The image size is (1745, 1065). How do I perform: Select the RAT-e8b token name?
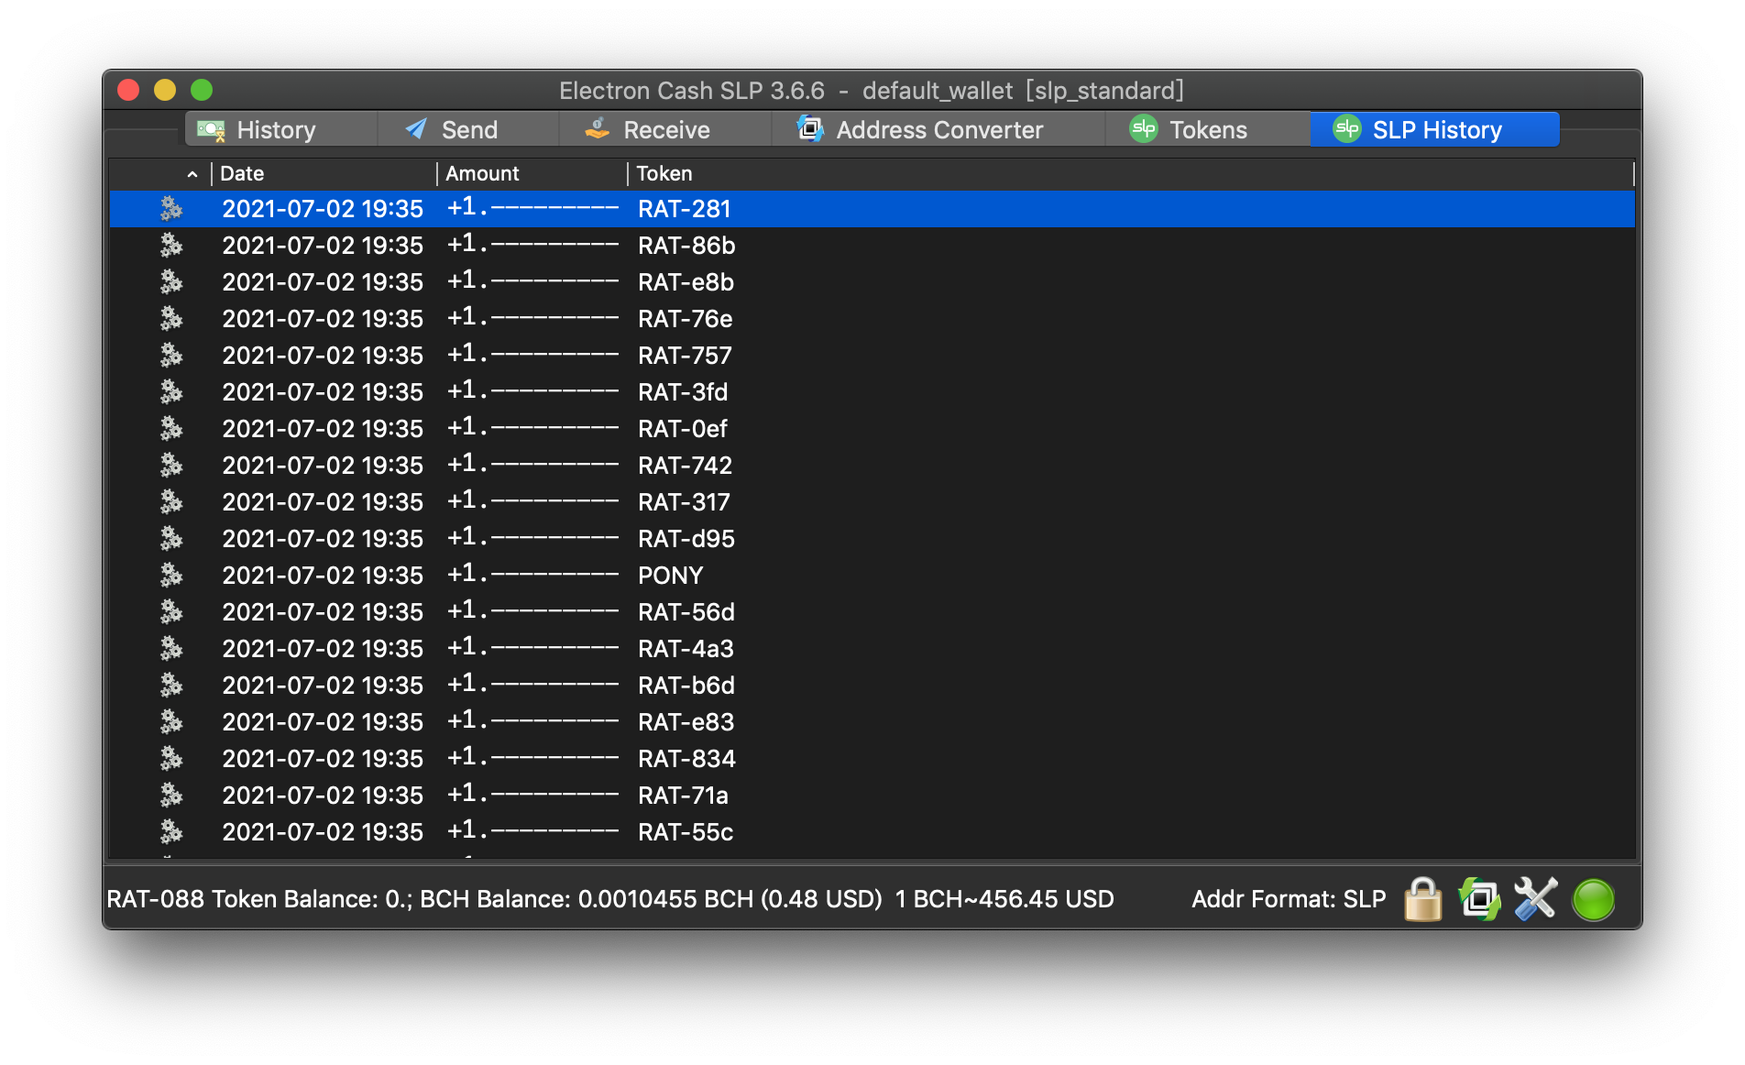coord(686,282)
